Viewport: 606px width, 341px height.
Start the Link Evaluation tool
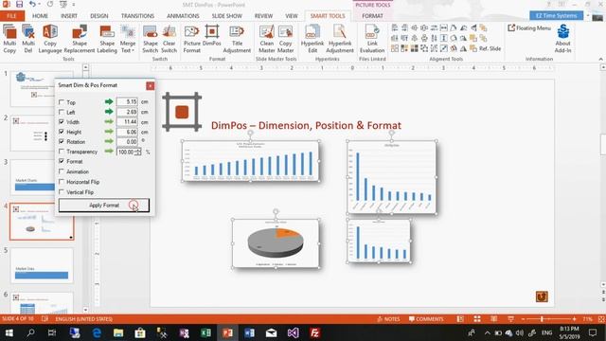(x=372, y=39)
